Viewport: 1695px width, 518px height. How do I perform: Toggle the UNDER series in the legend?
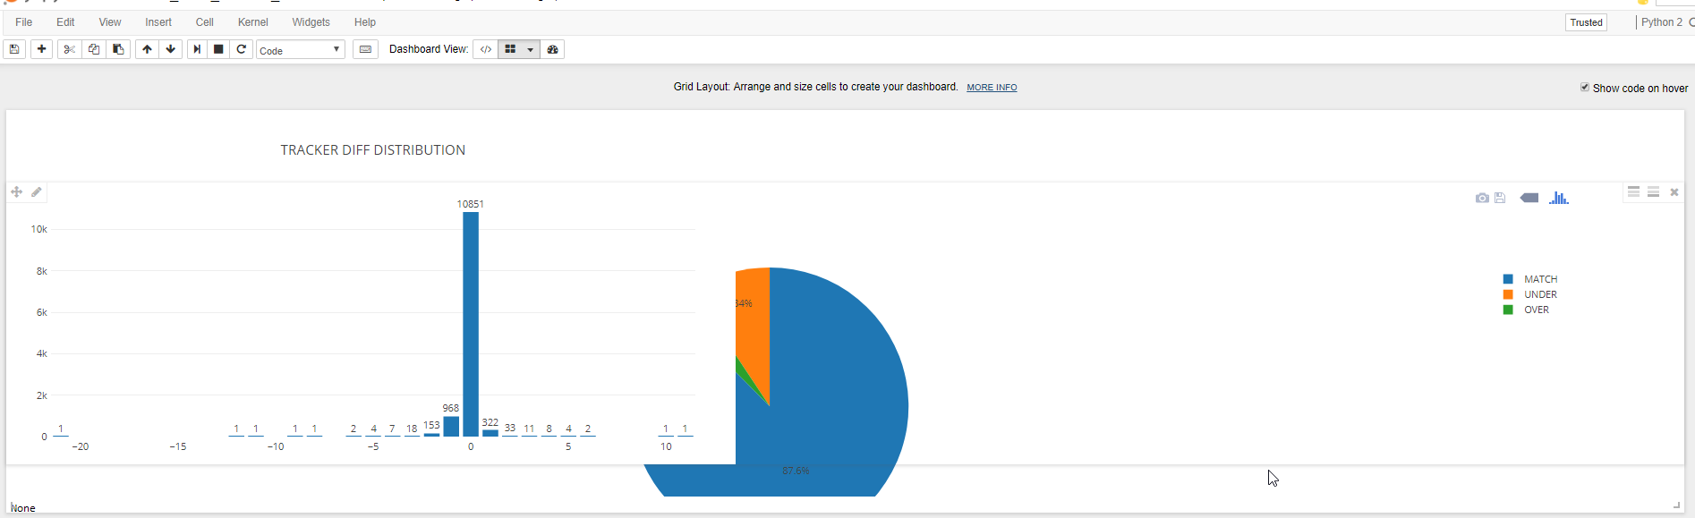point(1540,294)
